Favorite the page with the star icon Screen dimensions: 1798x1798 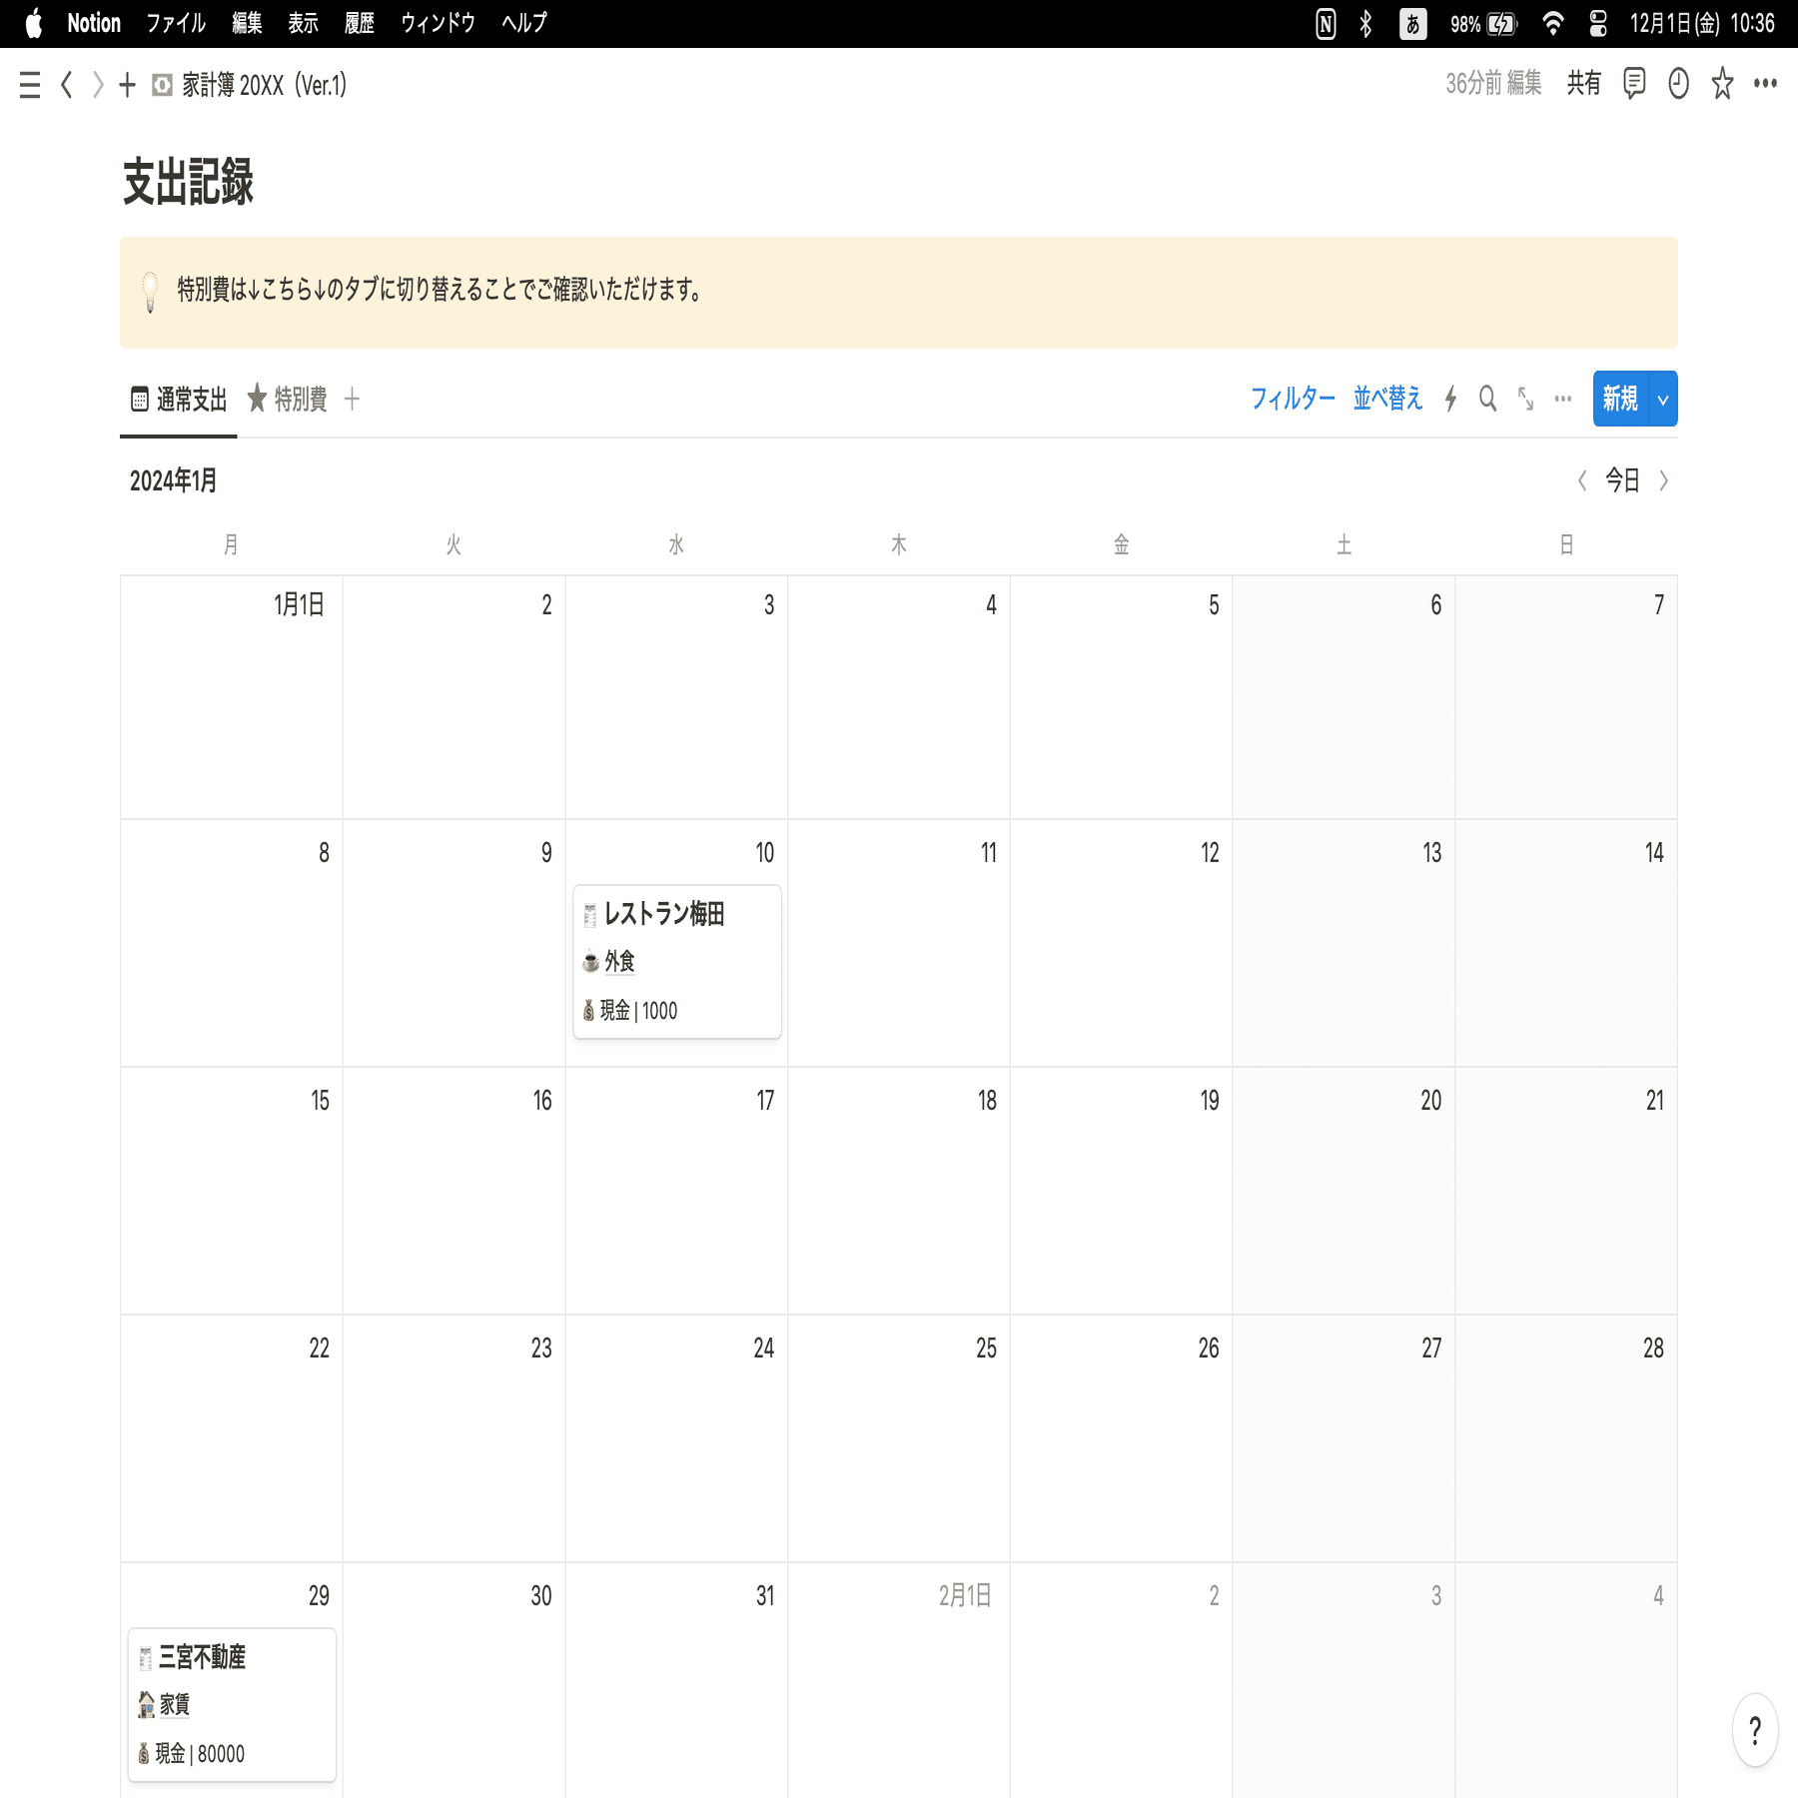pos(1722,83)
